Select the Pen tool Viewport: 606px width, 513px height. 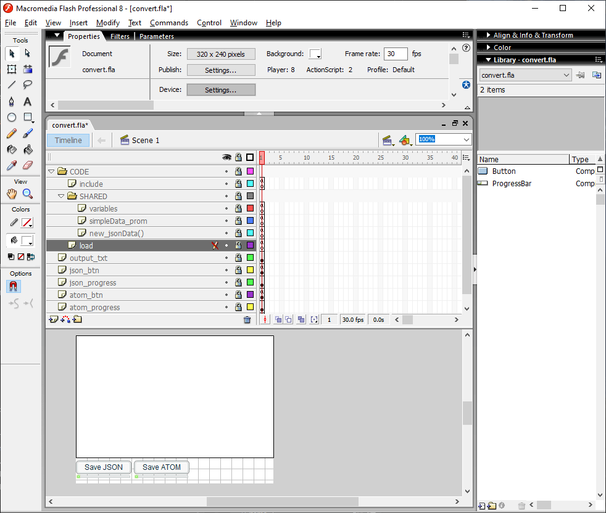coord(12,101)
